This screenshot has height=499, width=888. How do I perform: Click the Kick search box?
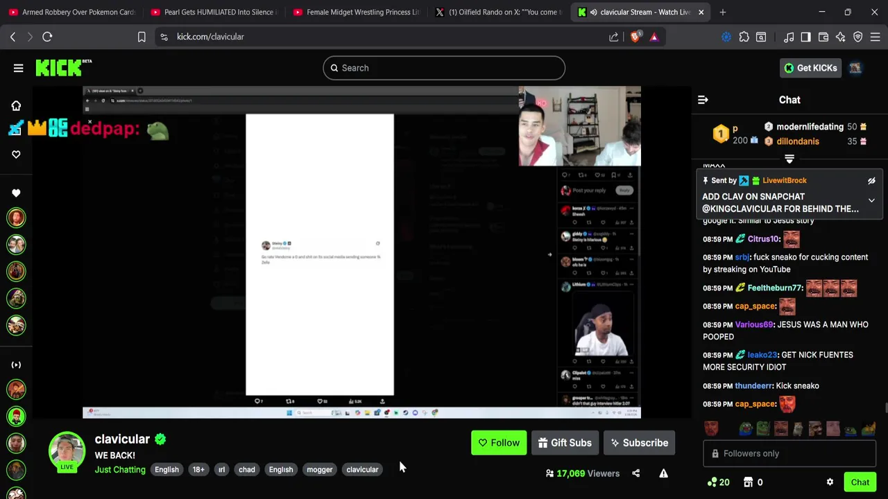tap(444, 68)
